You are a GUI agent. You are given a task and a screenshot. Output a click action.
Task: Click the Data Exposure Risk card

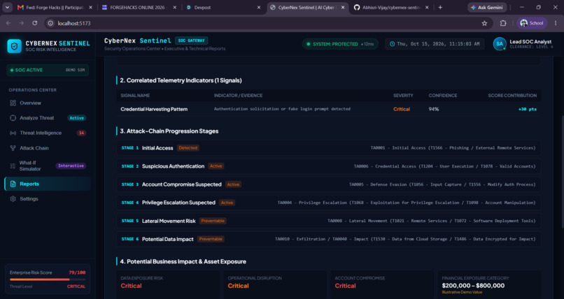168,284
